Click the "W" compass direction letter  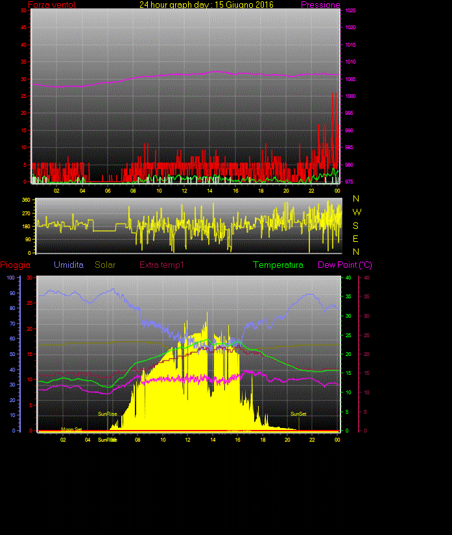(356, 212)
